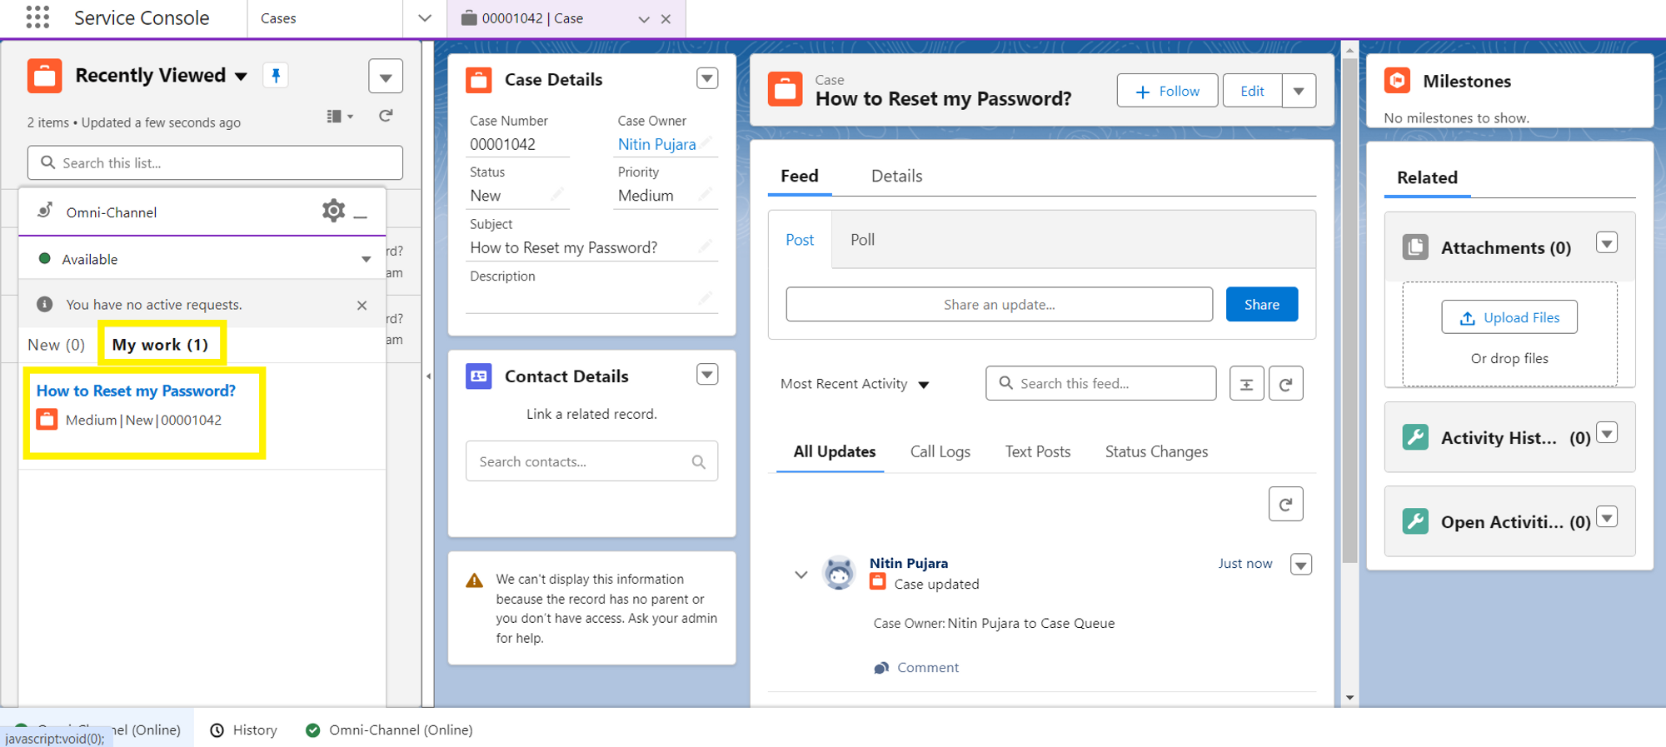Click the blue Share button
The height and width of the screenshot is (747, 1666).
(x=1261, y=304)
